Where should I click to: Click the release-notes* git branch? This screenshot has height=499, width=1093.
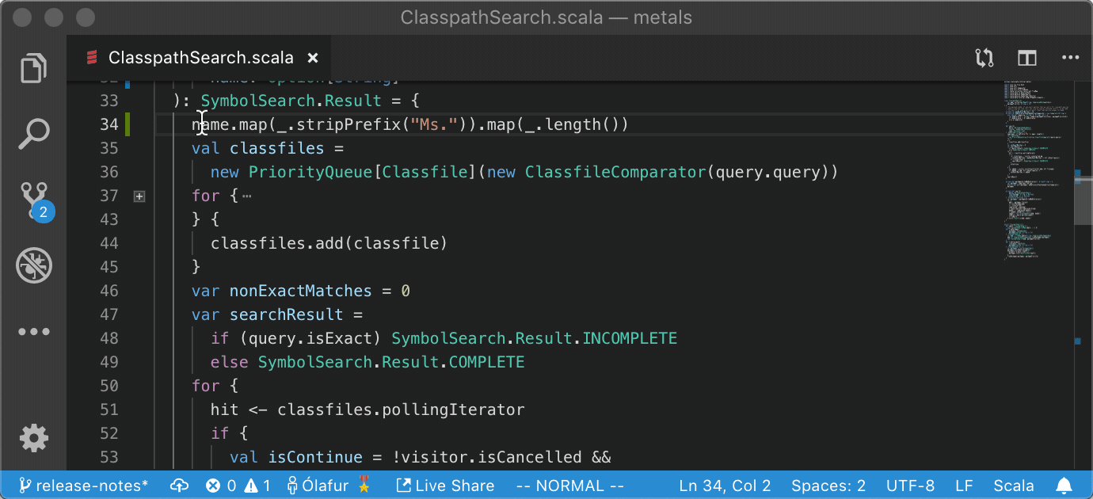coord(82,486)
